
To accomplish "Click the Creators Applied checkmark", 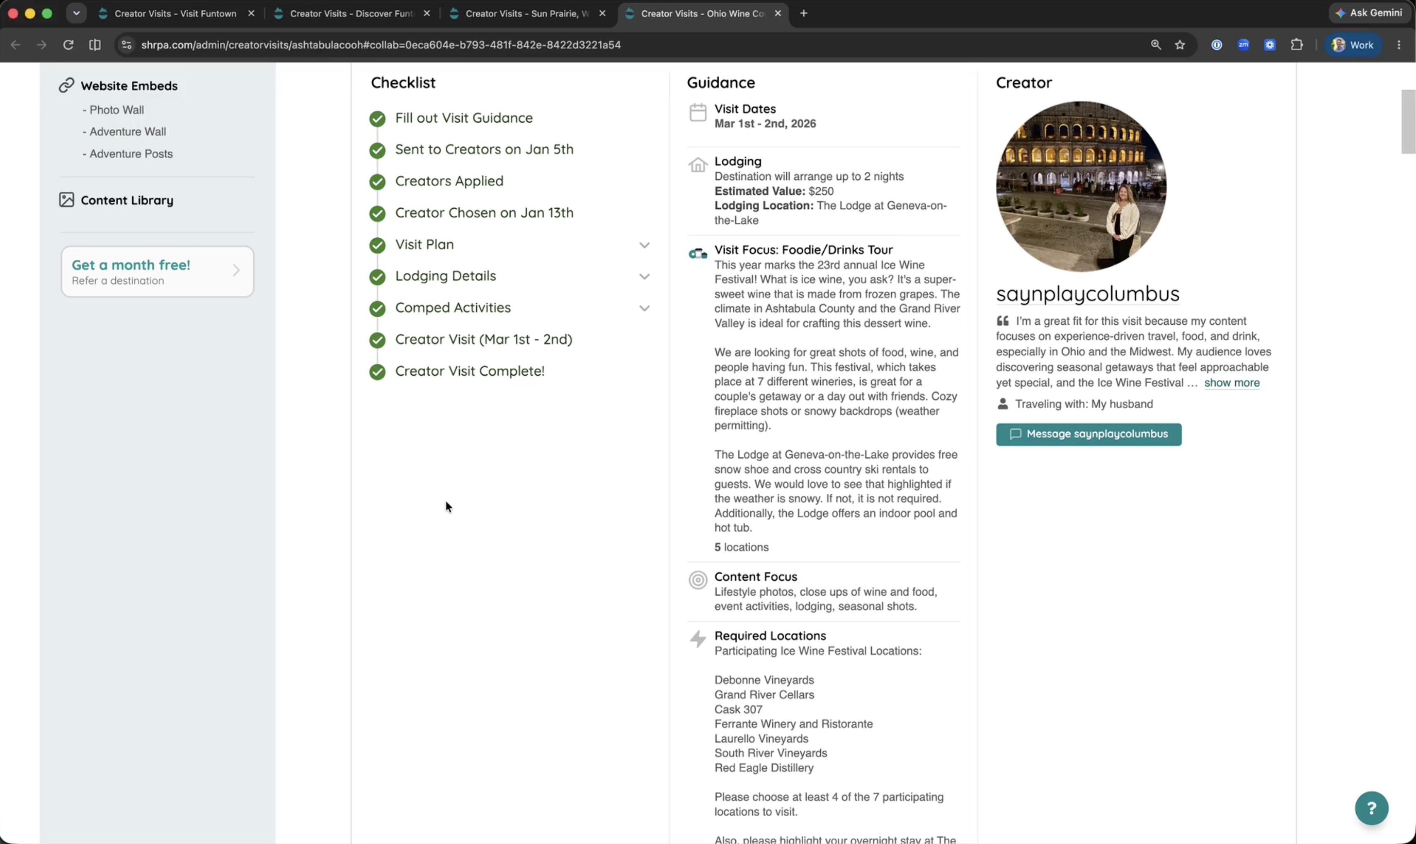I will tap(377, 181).
